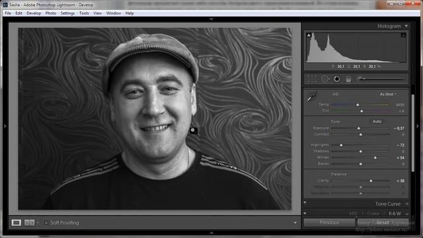Expand the Tone Curve panel triangle

coord(406,204)
